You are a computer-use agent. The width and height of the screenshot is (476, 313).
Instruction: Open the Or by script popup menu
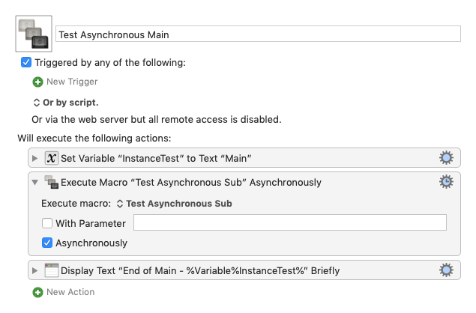coord(66,103)
